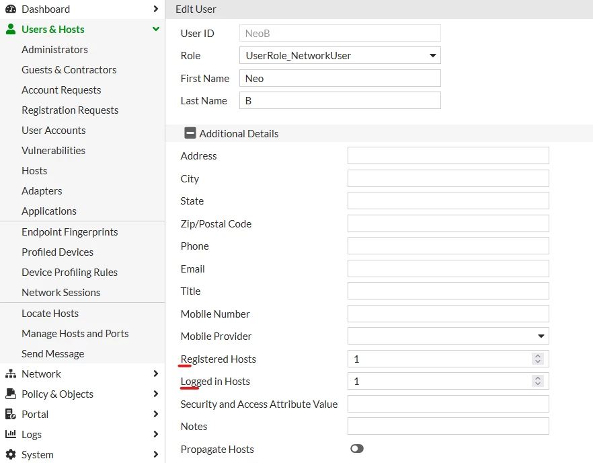
Task: Go to Endpoint Fingerprints
Action: 70,232
